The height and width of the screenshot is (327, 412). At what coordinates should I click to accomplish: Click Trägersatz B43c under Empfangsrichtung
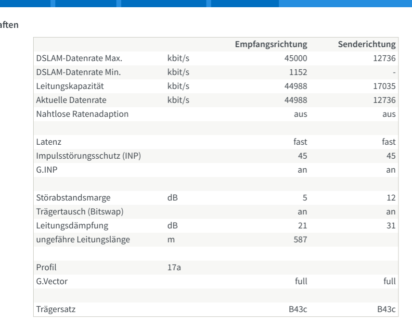(x=298, y=309)
